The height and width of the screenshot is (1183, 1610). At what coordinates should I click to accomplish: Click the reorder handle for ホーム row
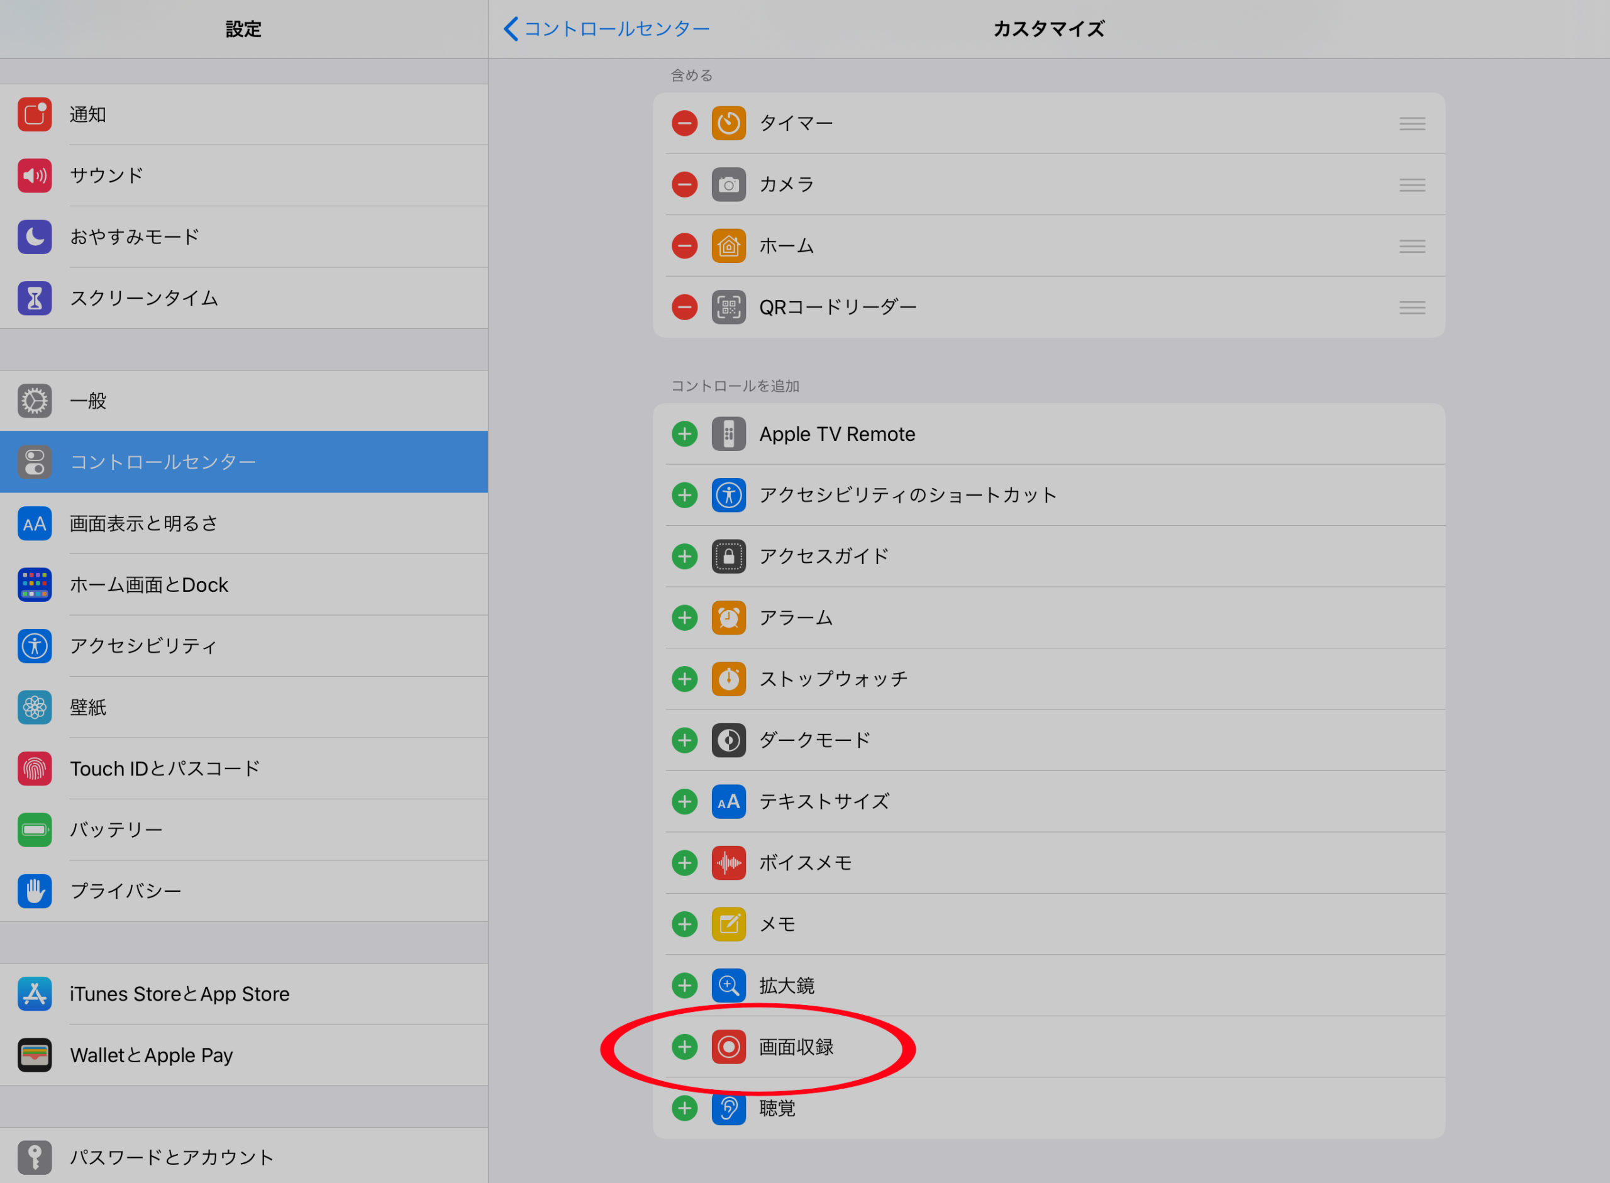[1412, 247]
